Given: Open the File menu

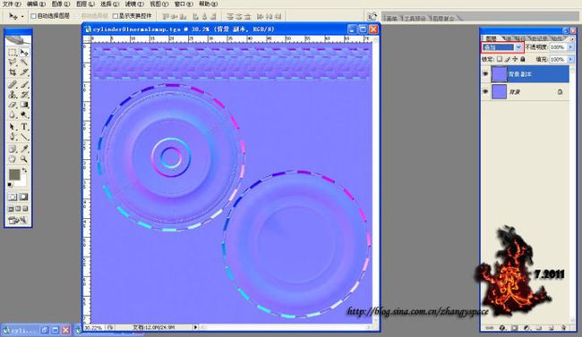Looking at the screenshot, I should coord(12,4).
